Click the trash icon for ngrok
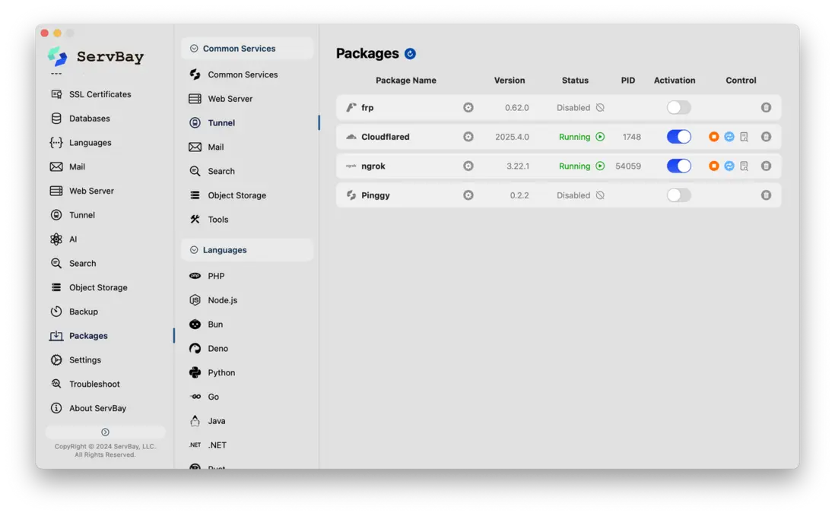 point(766,166)
